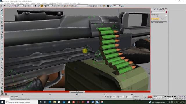Screen dimensions: 186x104
Task: Click the Go to End playback button
Action: click(175, 97)
